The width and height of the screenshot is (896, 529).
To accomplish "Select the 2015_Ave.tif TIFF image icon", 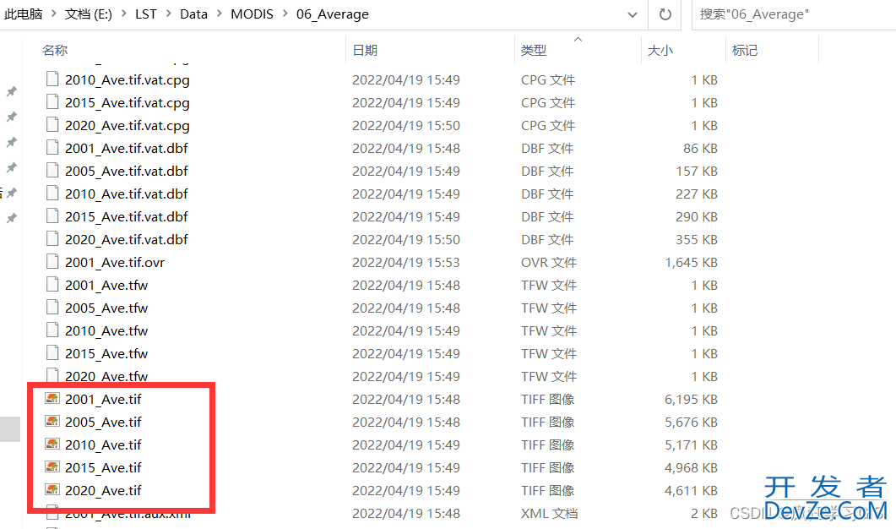I will pos(52,467).
